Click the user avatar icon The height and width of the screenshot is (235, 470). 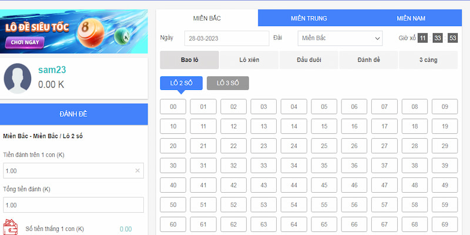point(18,78)
